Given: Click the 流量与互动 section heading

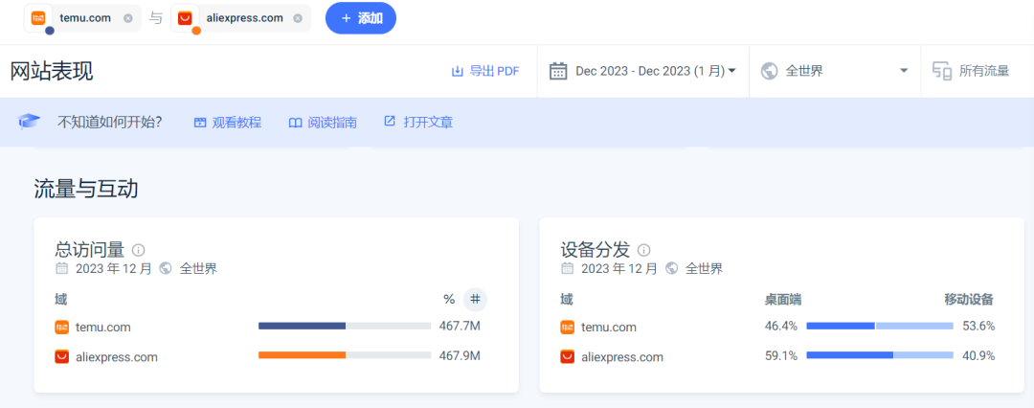Looking at the screenshot, I should [86, 190].
